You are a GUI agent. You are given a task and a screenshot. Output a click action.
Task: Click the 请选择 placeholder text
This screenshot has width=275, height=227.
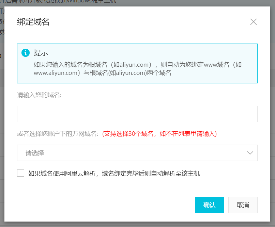tap(35, 153)
